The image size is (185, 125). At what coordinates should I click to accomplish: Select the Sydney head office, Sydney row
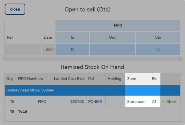click(x=92, y=90)
